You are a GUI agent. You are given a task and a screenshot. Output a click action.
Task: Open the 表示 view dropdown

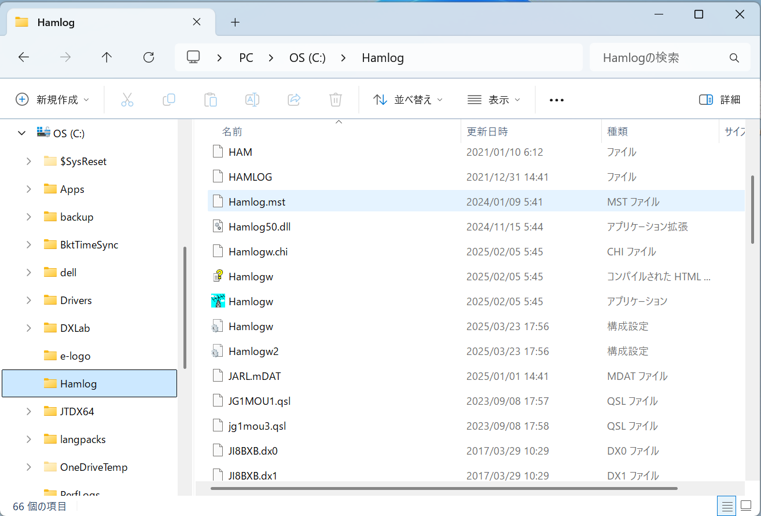(x=494, y=100)
